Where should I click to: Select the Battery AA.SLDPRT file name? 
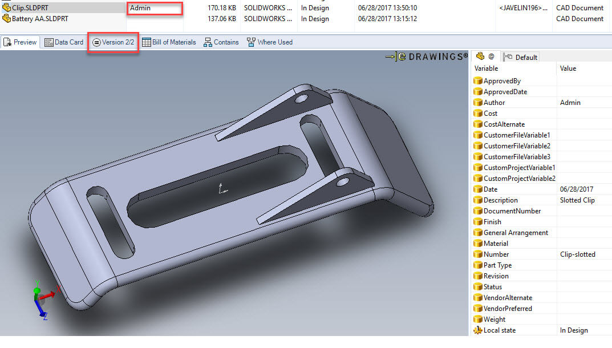40,19
